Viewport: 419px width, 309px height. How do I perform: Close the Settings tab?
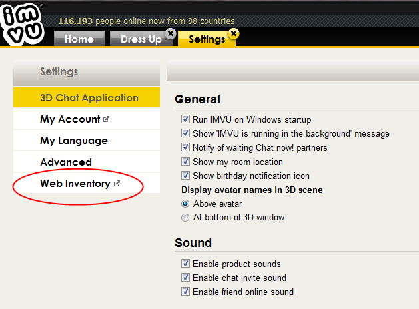[234, 34]
